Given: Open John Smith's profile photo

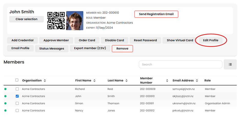Looking at the screenshot, I should tap(75, 21).
